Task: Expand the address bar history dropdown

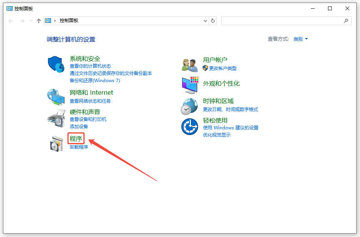Action: point(205,21)
